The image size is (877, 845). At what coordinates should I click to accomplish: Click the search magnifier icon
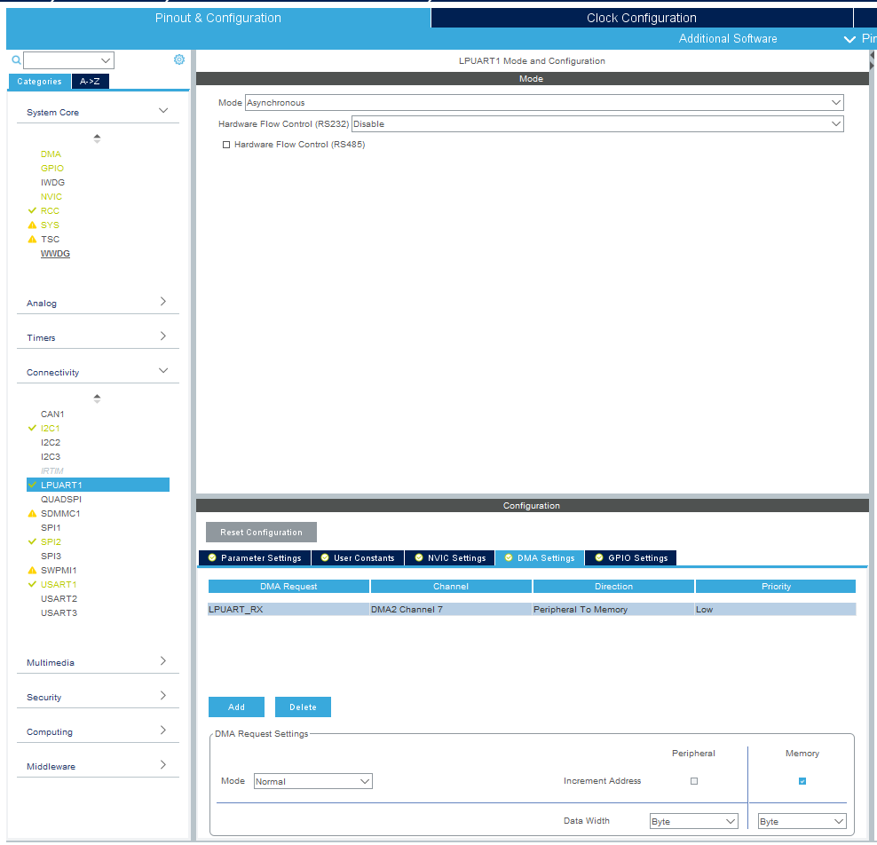coord(16,59)
